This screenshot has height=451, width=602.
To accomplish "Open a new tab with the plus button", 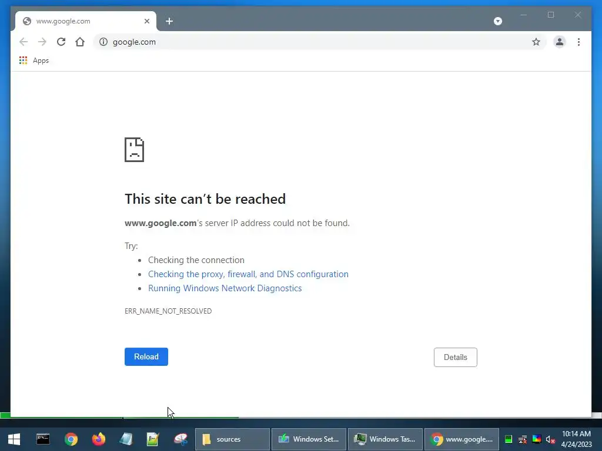I will 169,21.
